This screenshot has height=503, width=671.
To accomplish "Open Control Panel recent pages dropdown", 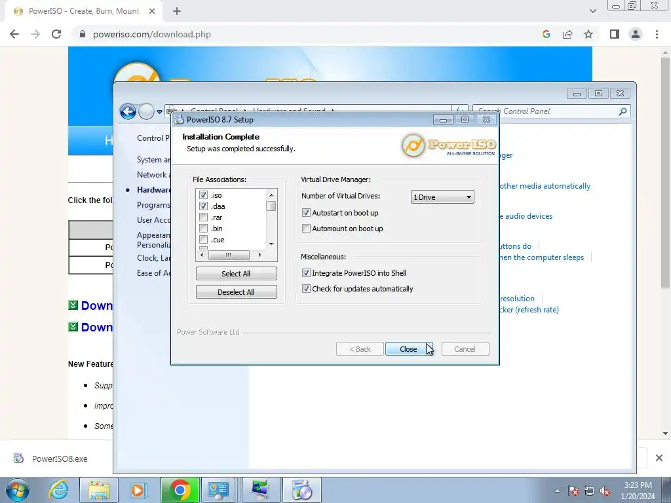I will pos(159,111).
